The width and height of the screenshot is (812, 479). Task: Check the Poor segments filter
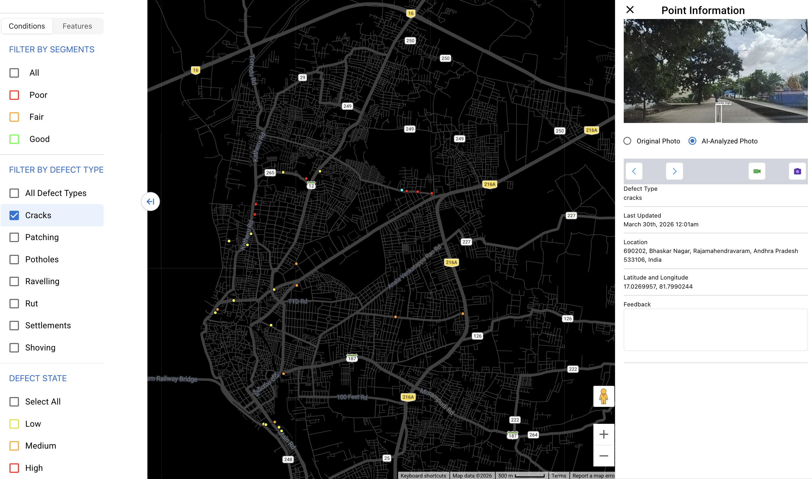pyautogui.click(x=14, y=95)
